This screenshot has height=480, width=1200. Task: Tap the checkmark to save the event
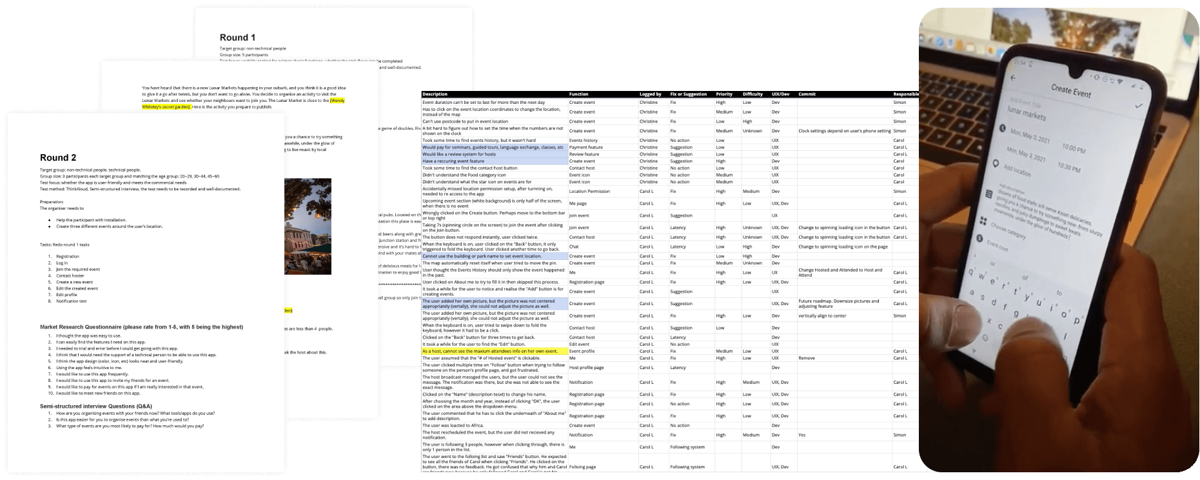tap(1139, 105)
